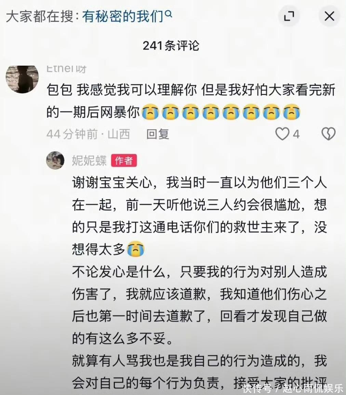Image resolution: width=346 pixels, height=395 pixels.
Task: Reply to the first comment via 回复
Action: click(x=158, y=134)
